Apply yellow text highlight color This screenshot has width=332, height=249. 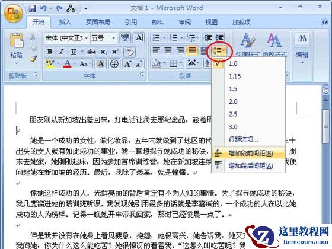[50, 64]
